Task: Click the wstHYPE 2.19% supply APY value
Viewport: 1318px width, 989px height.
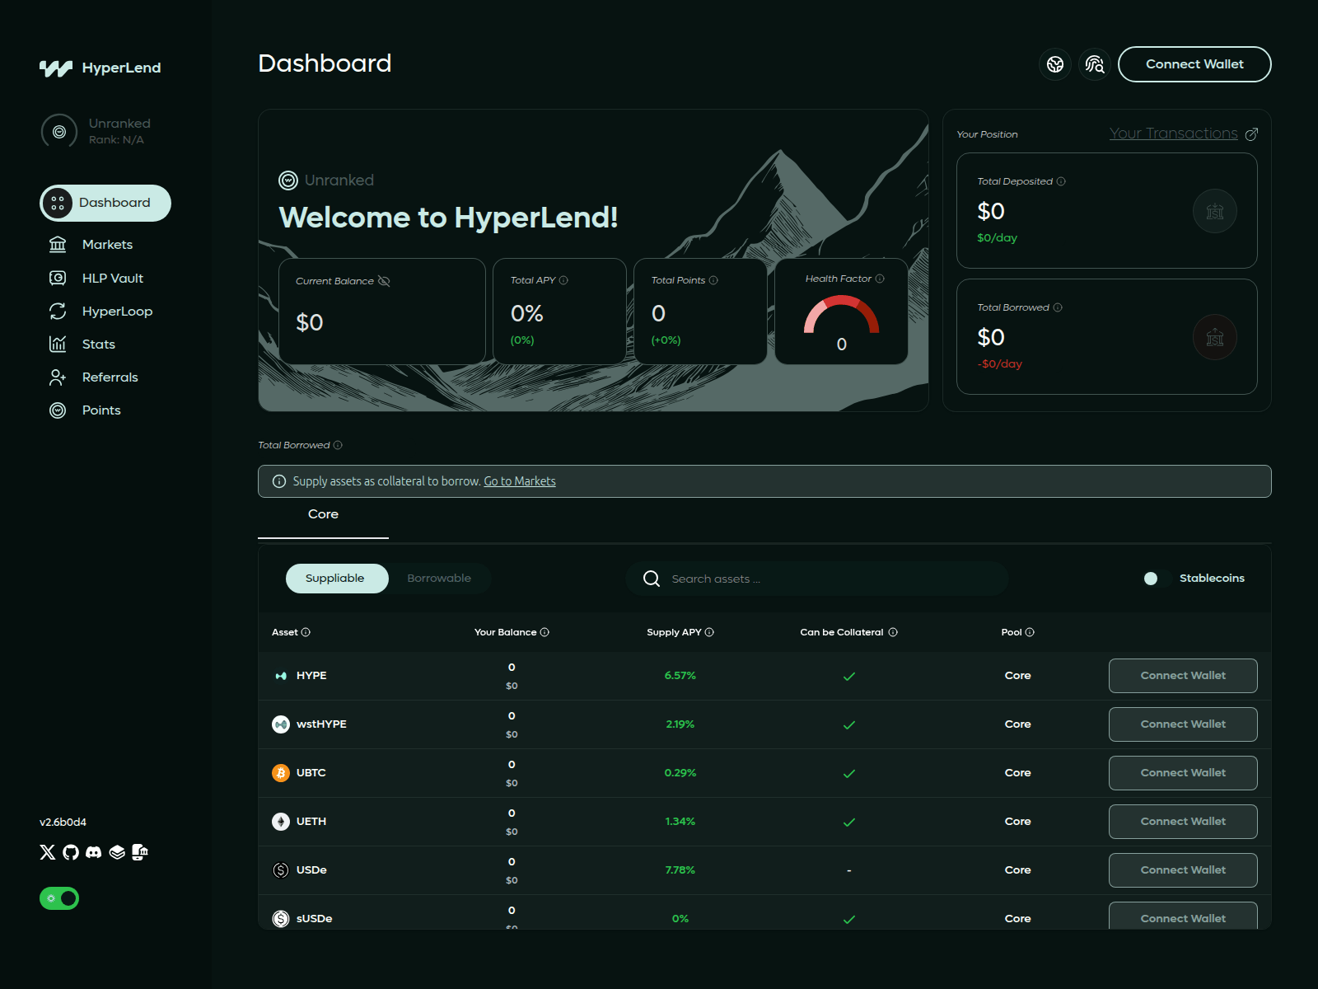Action: click(680, 724)
